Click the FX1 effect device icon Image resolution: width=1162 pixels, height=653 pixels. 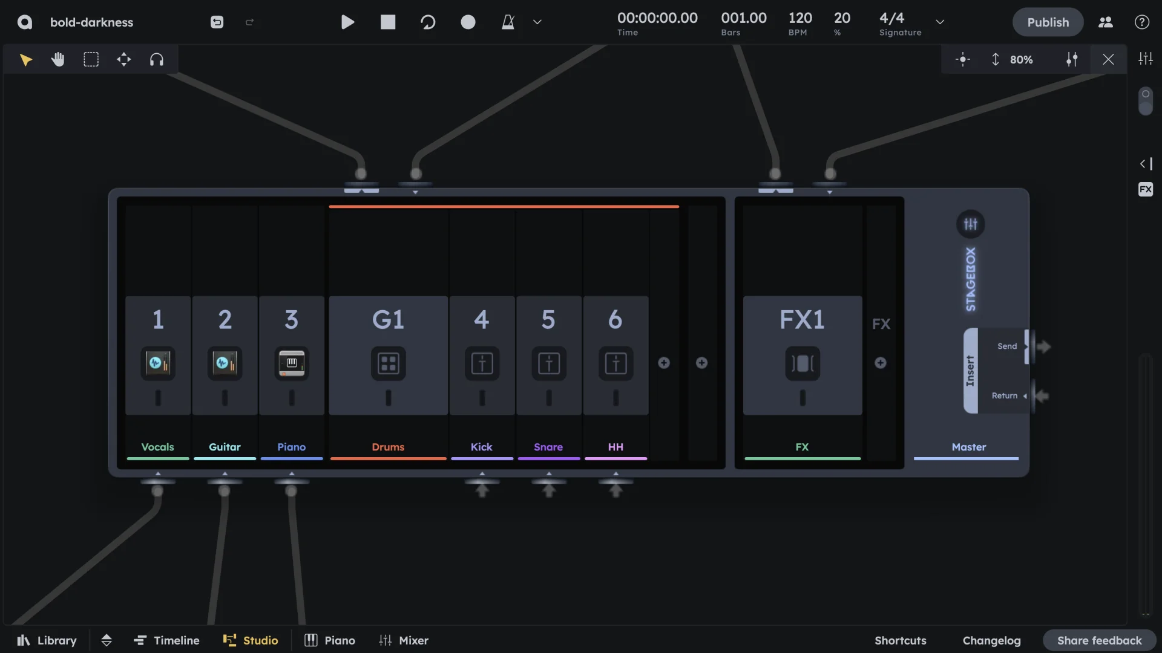[802, 363]
